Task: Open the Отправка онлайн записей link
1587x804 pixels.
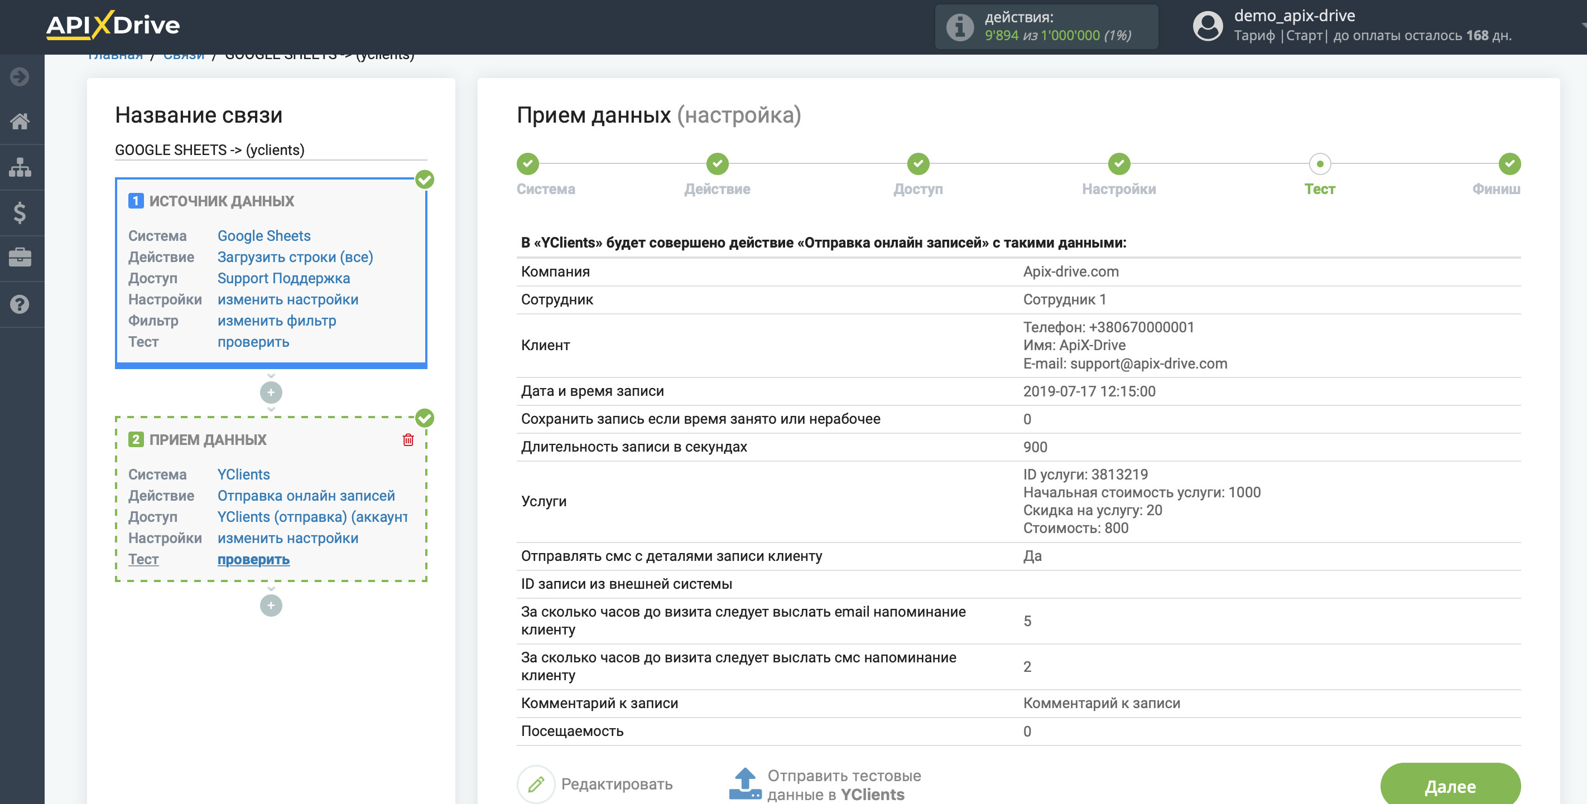Action: coord(306,496)
